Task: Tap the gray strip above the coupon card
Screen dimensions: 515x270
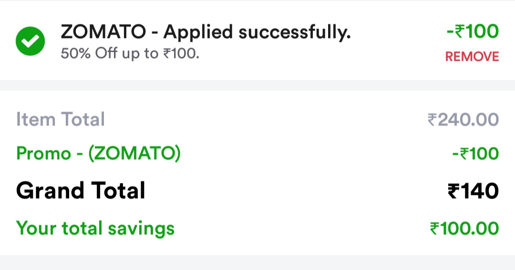Action: [257, 1]
